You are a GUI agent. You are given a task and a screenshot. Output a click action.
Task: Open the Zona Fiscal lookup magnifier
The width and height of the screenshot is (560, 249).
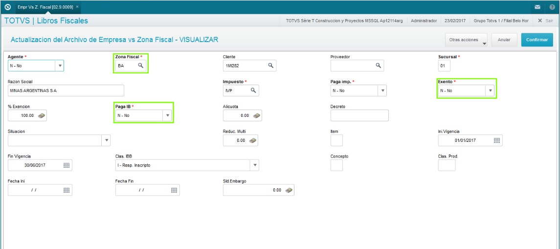coord(141,66)
